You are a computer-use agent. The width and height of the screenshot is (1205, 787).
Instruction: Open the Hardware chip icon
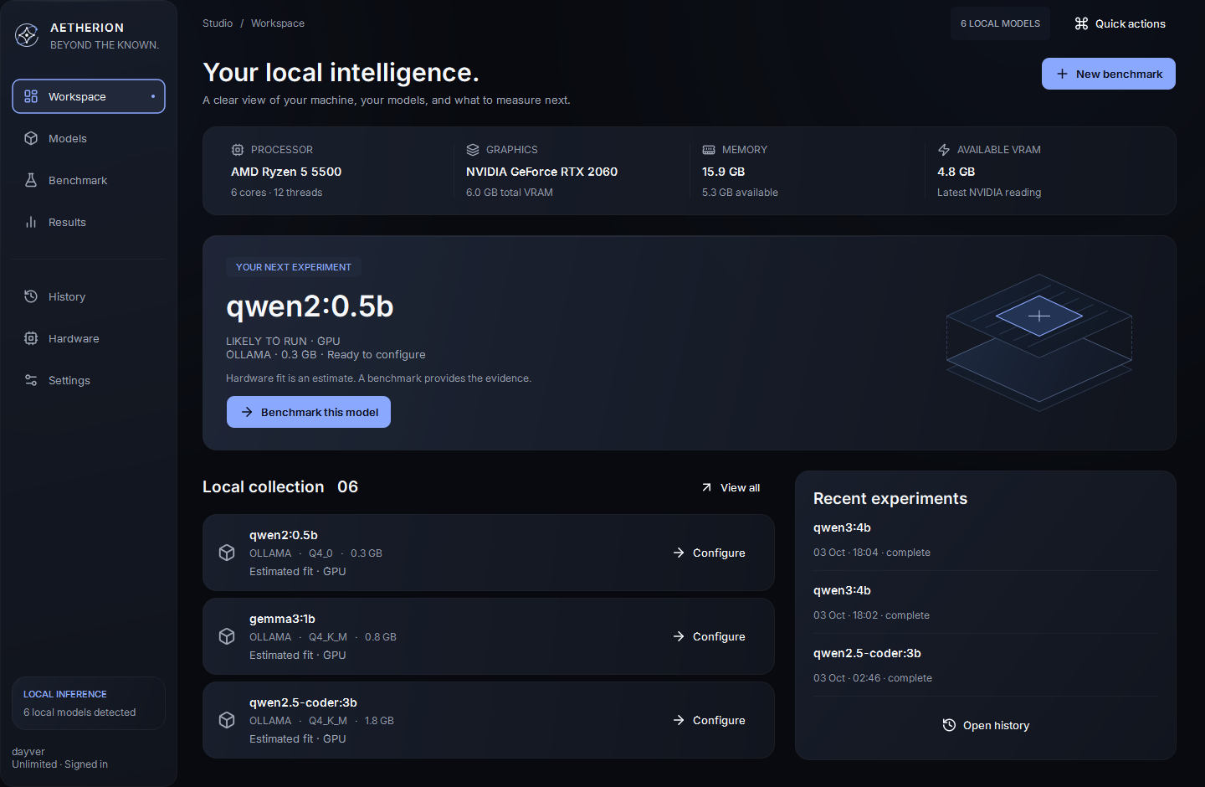pos(31,338)
